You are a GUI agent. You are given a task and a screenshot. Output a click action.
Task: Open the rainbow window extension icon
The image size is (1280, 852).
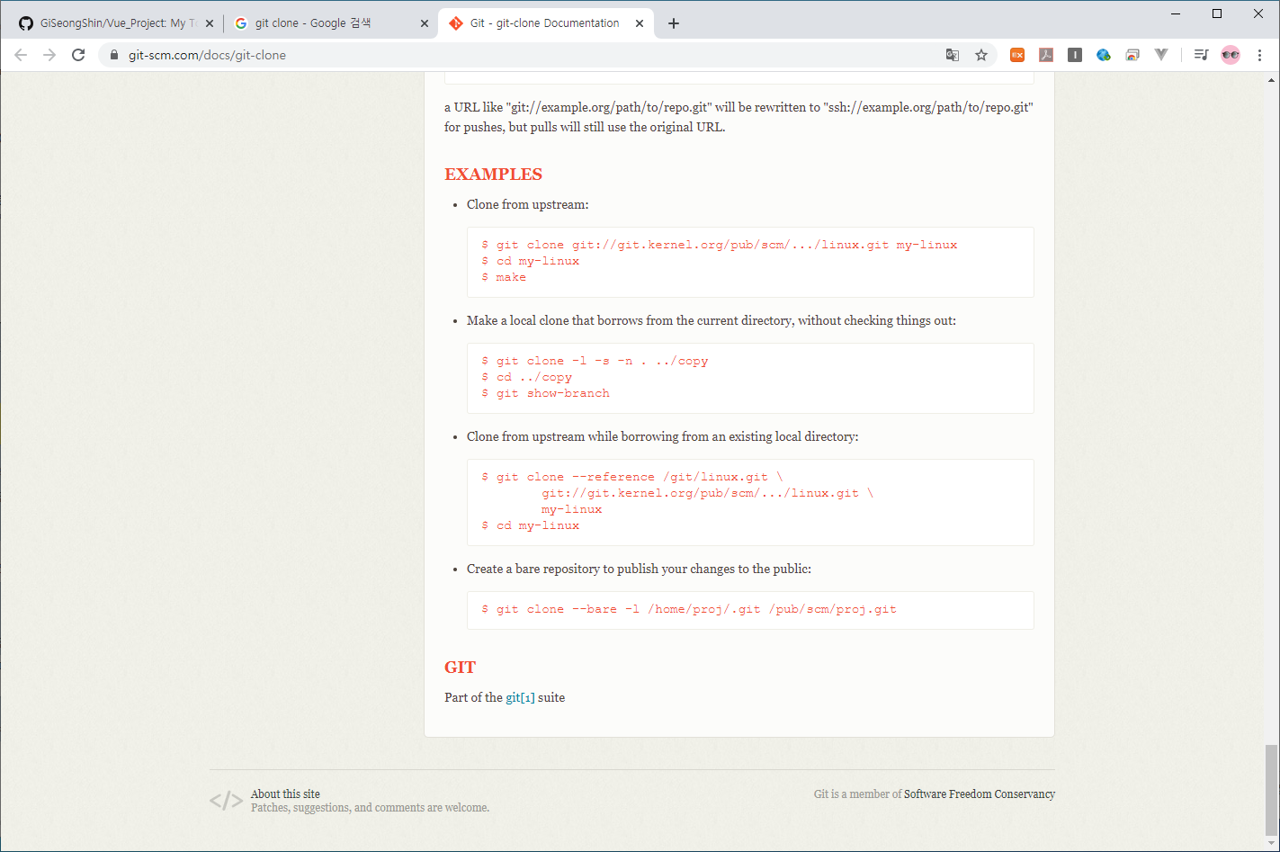pyautogui.click(x=1132, y=55)
